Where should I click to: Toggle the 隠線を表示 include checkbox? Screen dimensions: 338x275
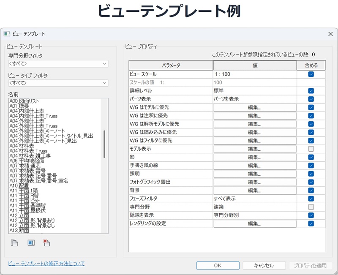pos(311,215)
